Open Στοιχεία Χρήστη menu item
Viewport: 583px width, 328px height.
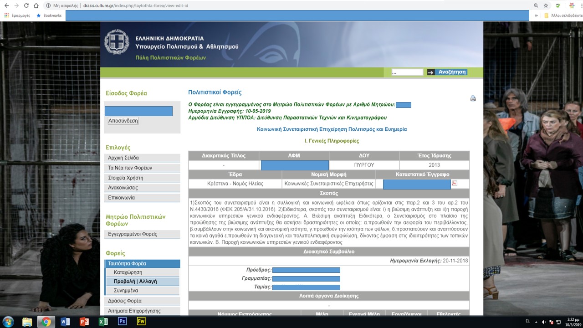click(x=142, y=178)
